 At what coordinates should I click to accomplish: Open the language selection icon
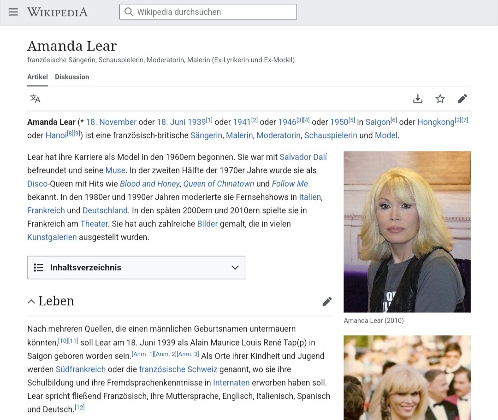point(36,99)
